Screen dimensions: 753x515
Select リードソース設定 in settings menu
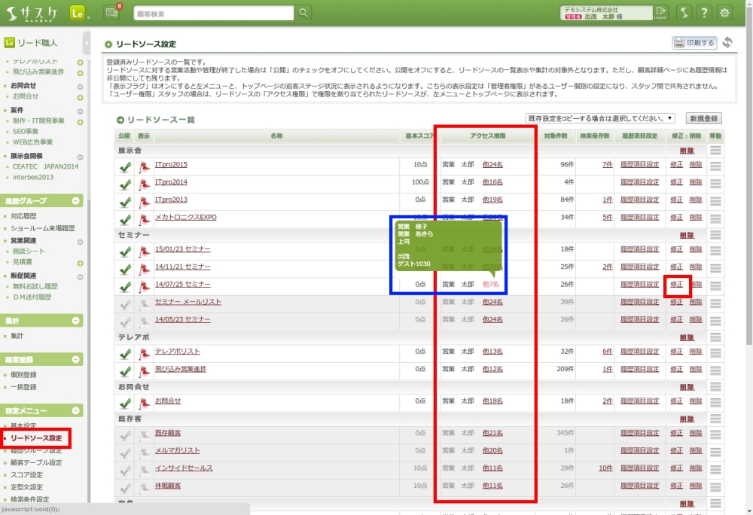click(36, 438)
